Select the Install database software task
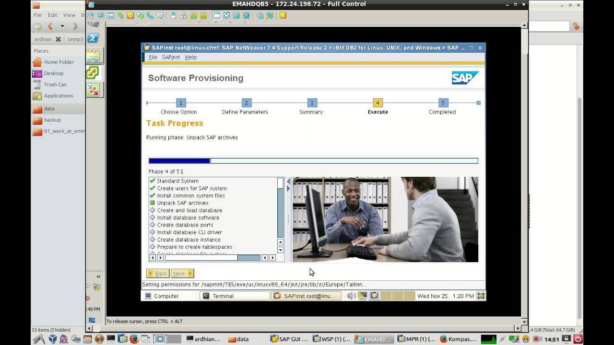The image size is (614, 345). point(188,218)
